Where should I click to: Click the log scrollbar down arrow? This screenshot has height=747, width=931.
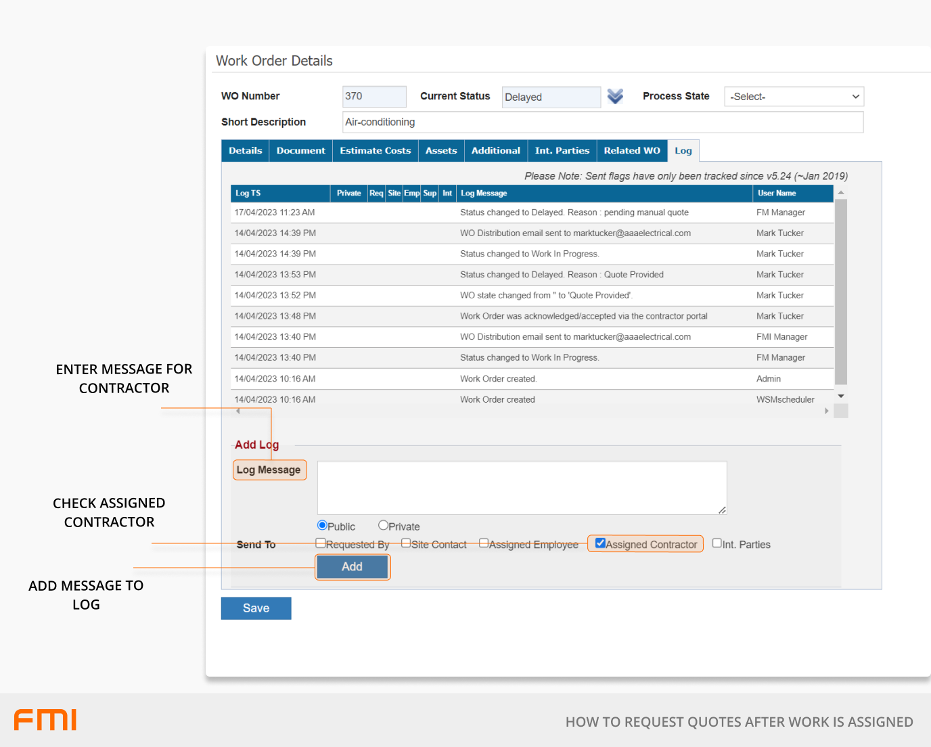point(841,397)
